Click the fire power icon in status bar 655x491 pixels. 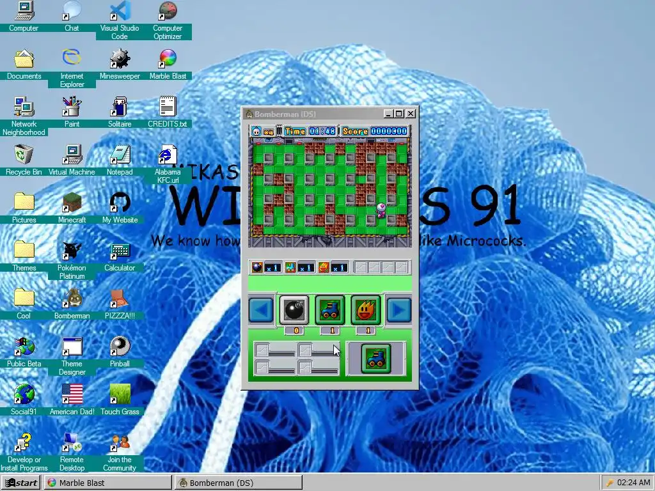point(324,267)
